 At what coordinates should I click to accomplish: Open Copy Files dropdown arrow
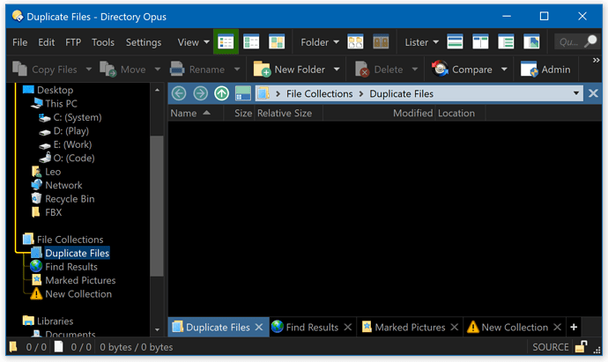click(89, 70)
